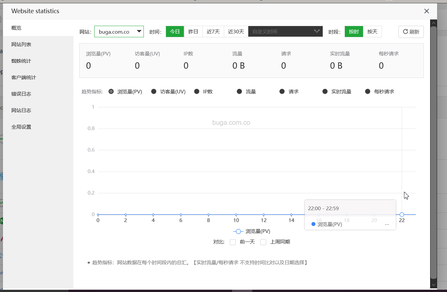
Task: Open the buga.com.co website dropdown
Action: click(119, 32)
